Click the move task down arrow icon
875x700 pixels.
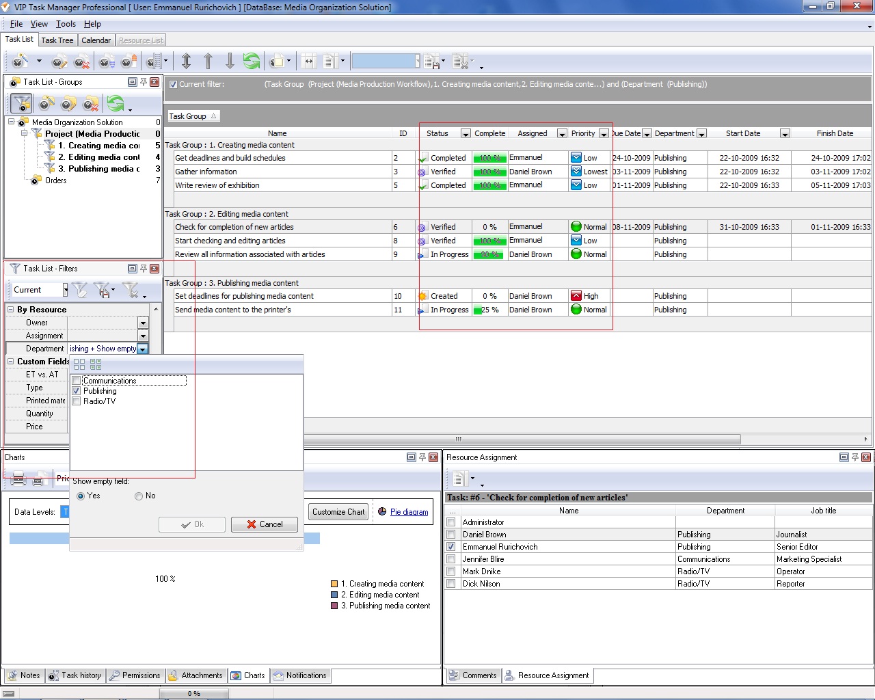click(x=230, y=61)
